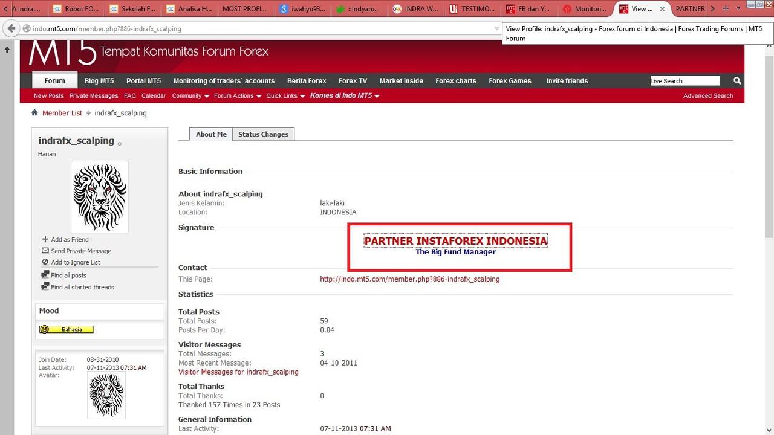Click the tab strip scroll-right arrow
The image size is (774, 435).
click(x=713, y=9)
